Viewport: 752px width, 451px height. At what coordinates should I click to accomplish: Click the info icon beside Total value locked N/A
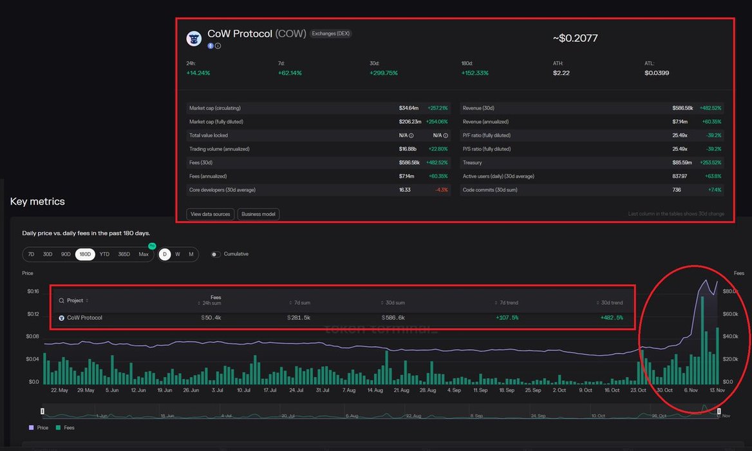click(411, 135)
